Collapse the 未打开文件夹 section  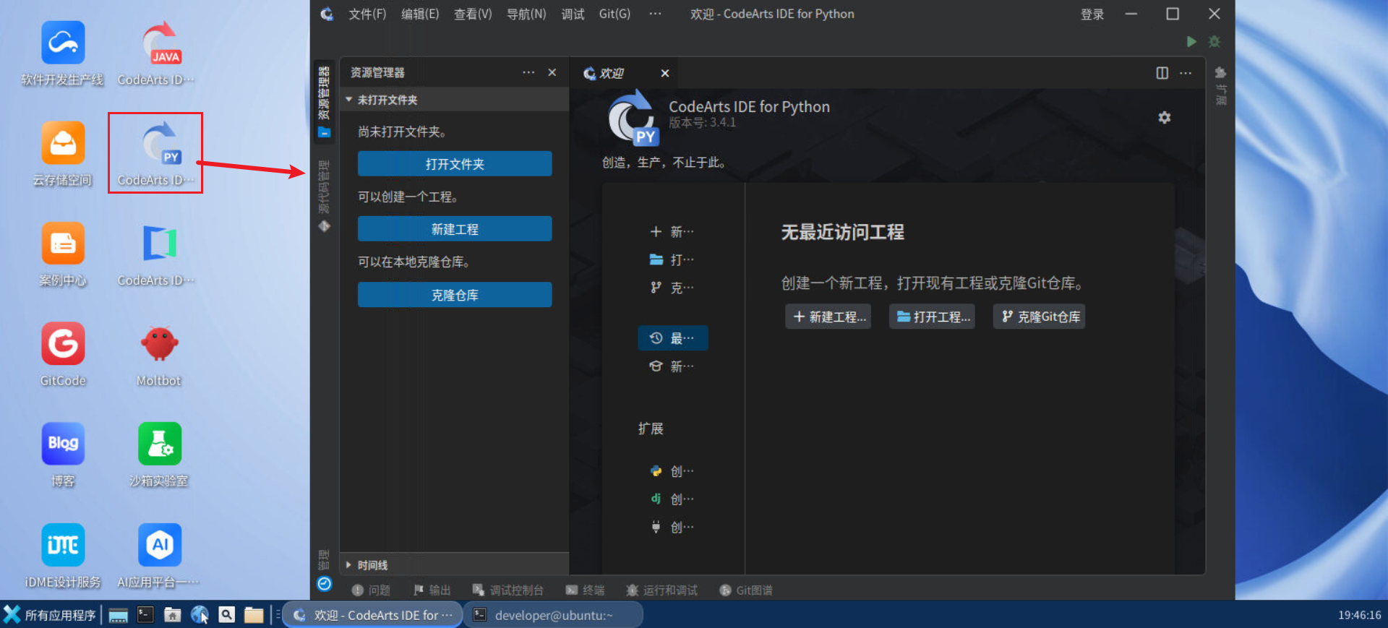coord(454,100)
